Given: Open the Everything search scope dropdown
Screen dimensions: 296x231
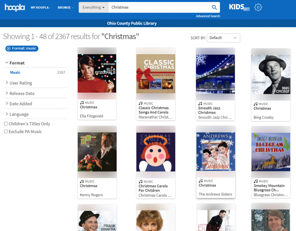Looking at the screenshot, I should [x=94, y=7].
